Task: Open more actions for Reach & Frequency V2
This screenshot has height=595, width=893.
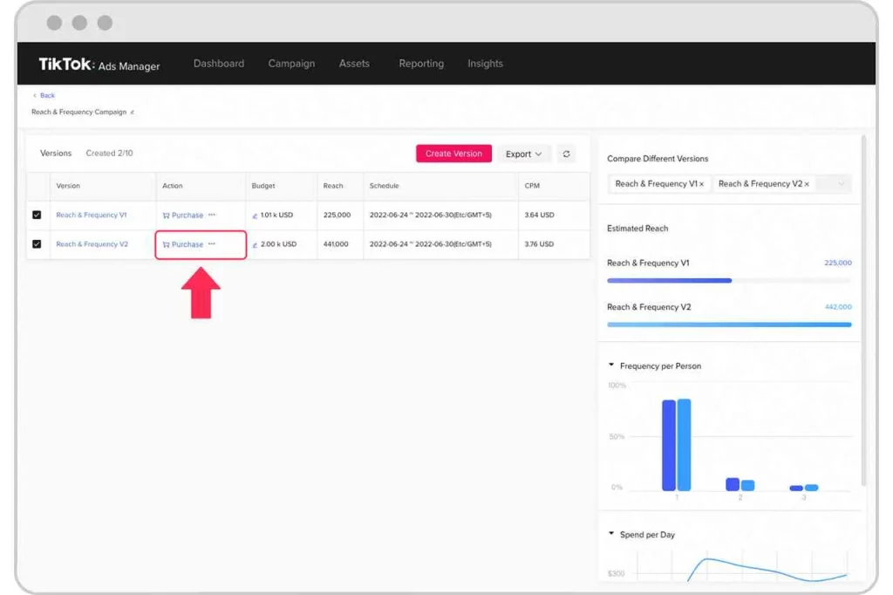Action: [x=212, y=244]
